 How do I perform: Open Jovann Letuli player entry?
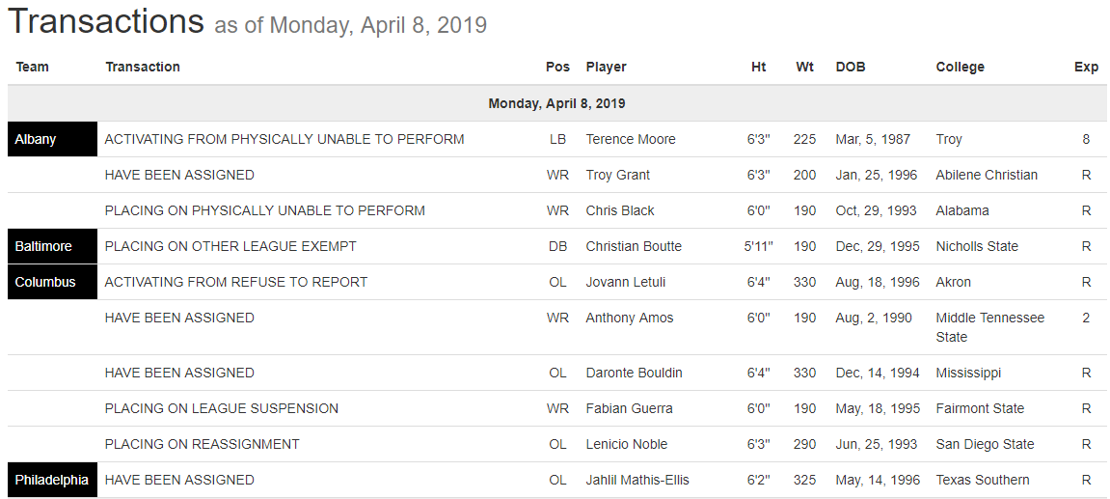click(626, 282)
